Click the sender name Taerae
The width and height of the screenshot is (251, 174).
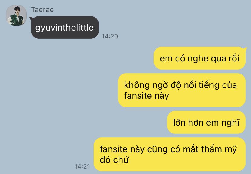(42, 10)
